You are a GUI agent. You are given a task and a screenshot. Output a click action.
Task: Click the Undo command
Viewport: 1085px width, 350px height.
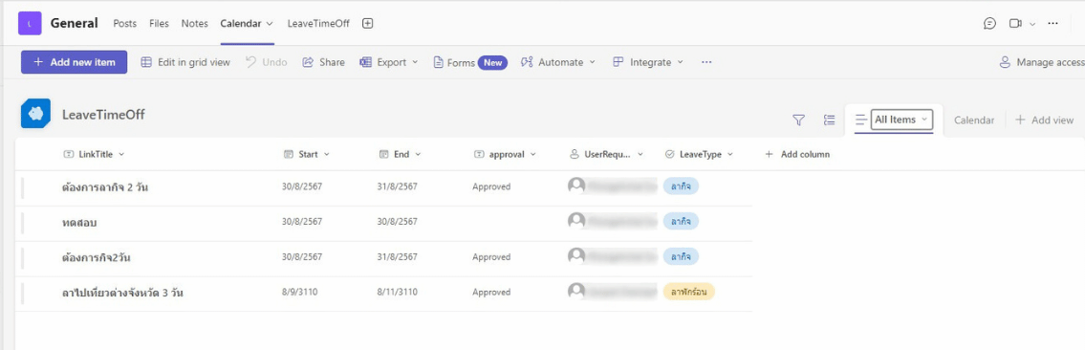267,62
